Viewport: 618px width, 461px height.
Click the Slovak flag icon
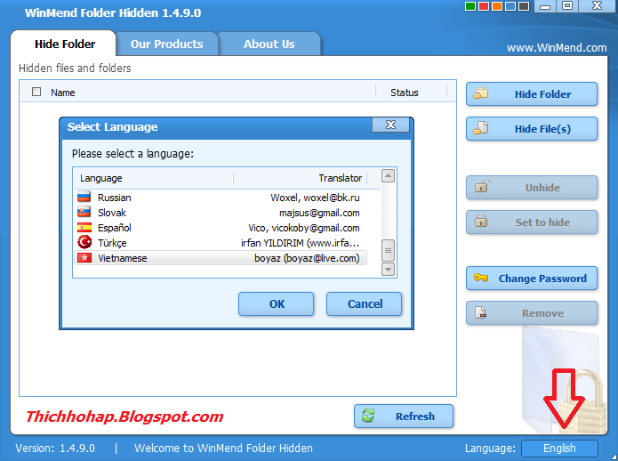84,212
